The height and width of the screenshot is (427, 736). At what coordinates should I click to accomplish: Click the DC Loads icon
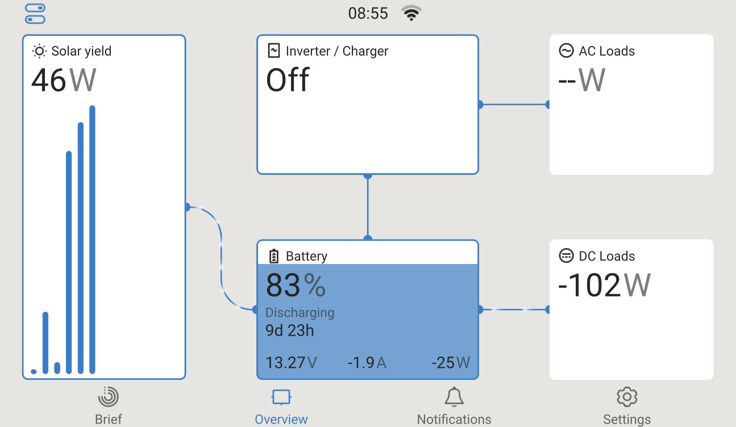click(566, 256)
